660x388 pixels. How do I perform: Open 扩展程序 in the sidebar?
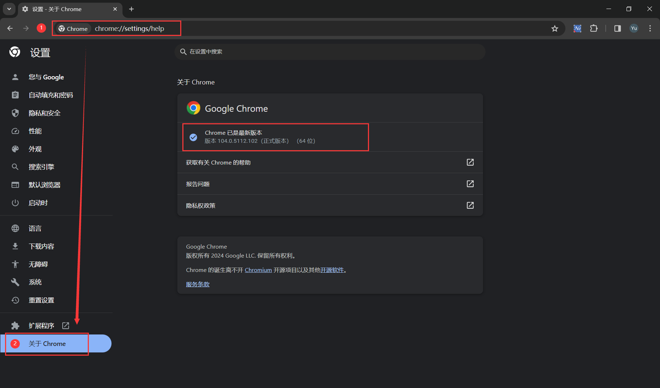pyautogui.click(x=41, y=325)
